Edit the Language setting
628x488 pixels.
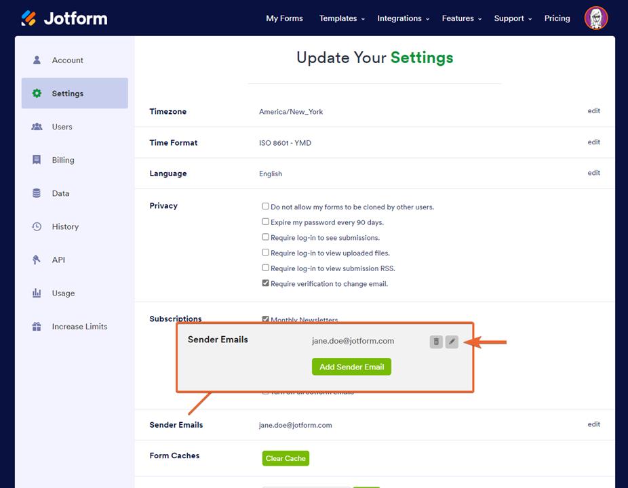pyautogui.click(x=593, y=173)
